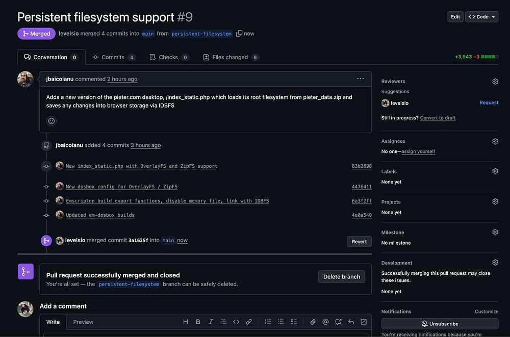Image resolution: width=510 pixels, height=337 pixels.
Task: Click the 2 hours ago comment timestamp
Action: pos(122,79)
